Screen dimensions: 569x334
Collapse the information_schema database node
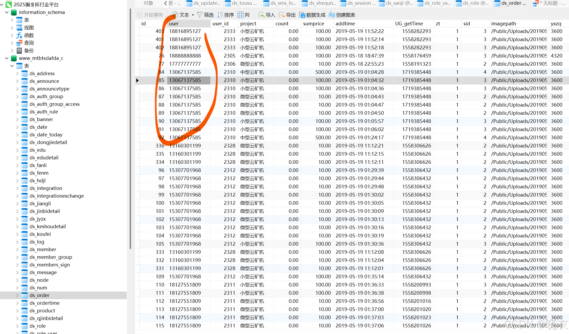point(7,12)
